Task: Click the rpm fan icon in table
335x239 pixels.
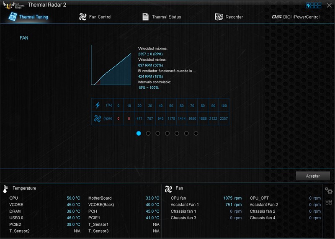Action: tap(98, 118)
